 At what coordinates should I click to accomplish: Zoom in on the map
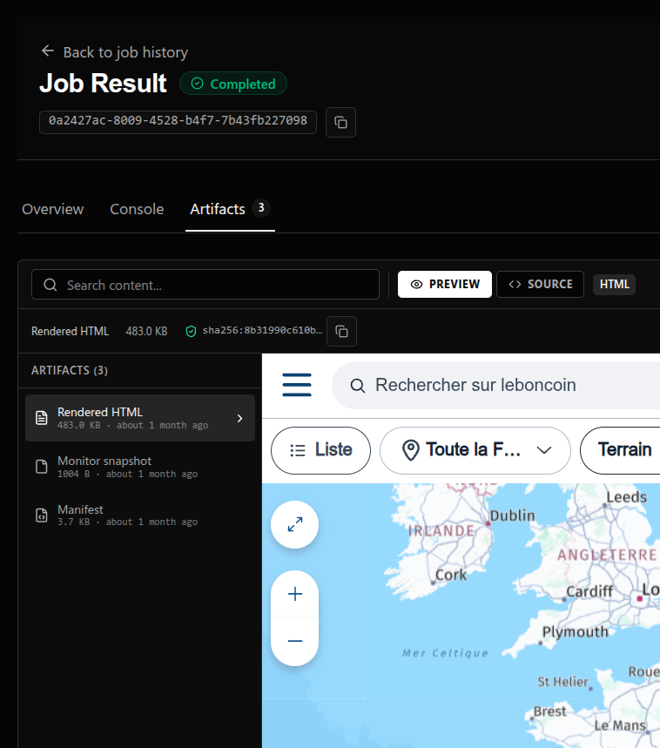(294, 594)
